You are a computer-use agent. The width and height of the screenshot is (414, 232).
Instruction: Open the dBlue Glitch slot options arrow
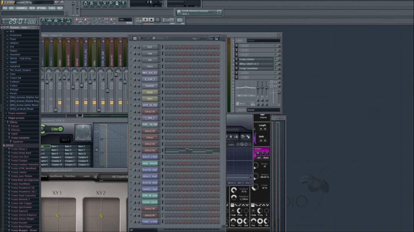[236, 64]
